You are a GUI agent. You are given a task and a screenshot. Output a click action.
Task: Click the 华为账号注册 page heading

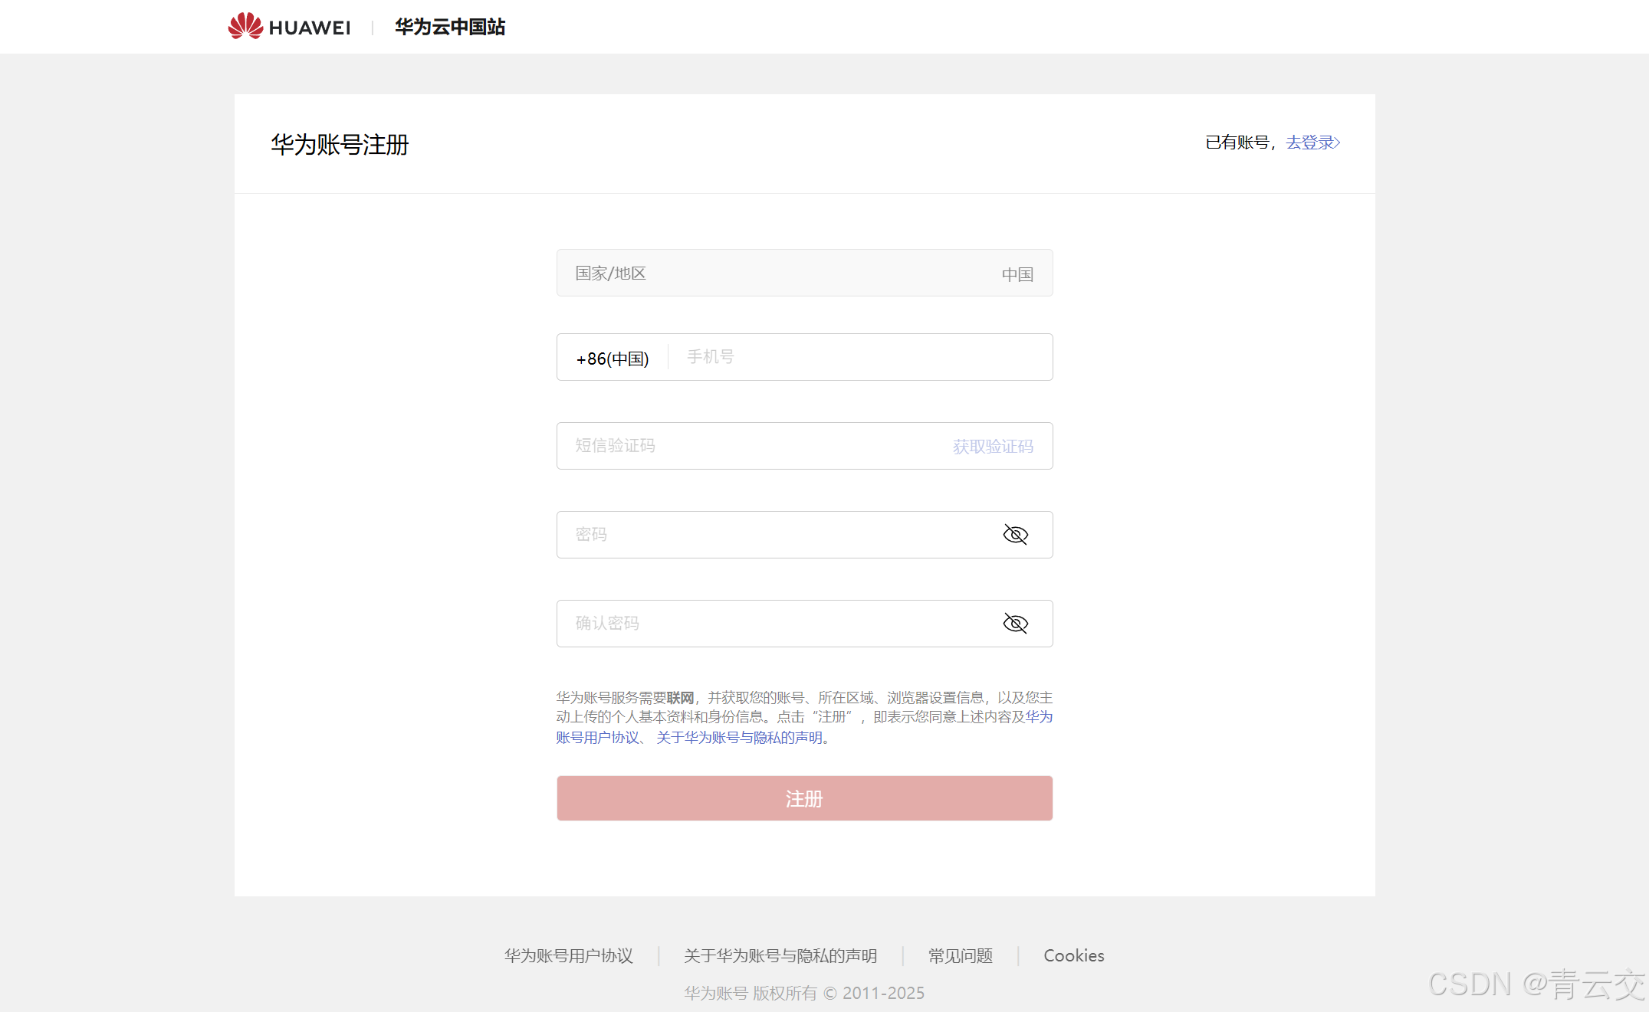[x=340, y=145]
